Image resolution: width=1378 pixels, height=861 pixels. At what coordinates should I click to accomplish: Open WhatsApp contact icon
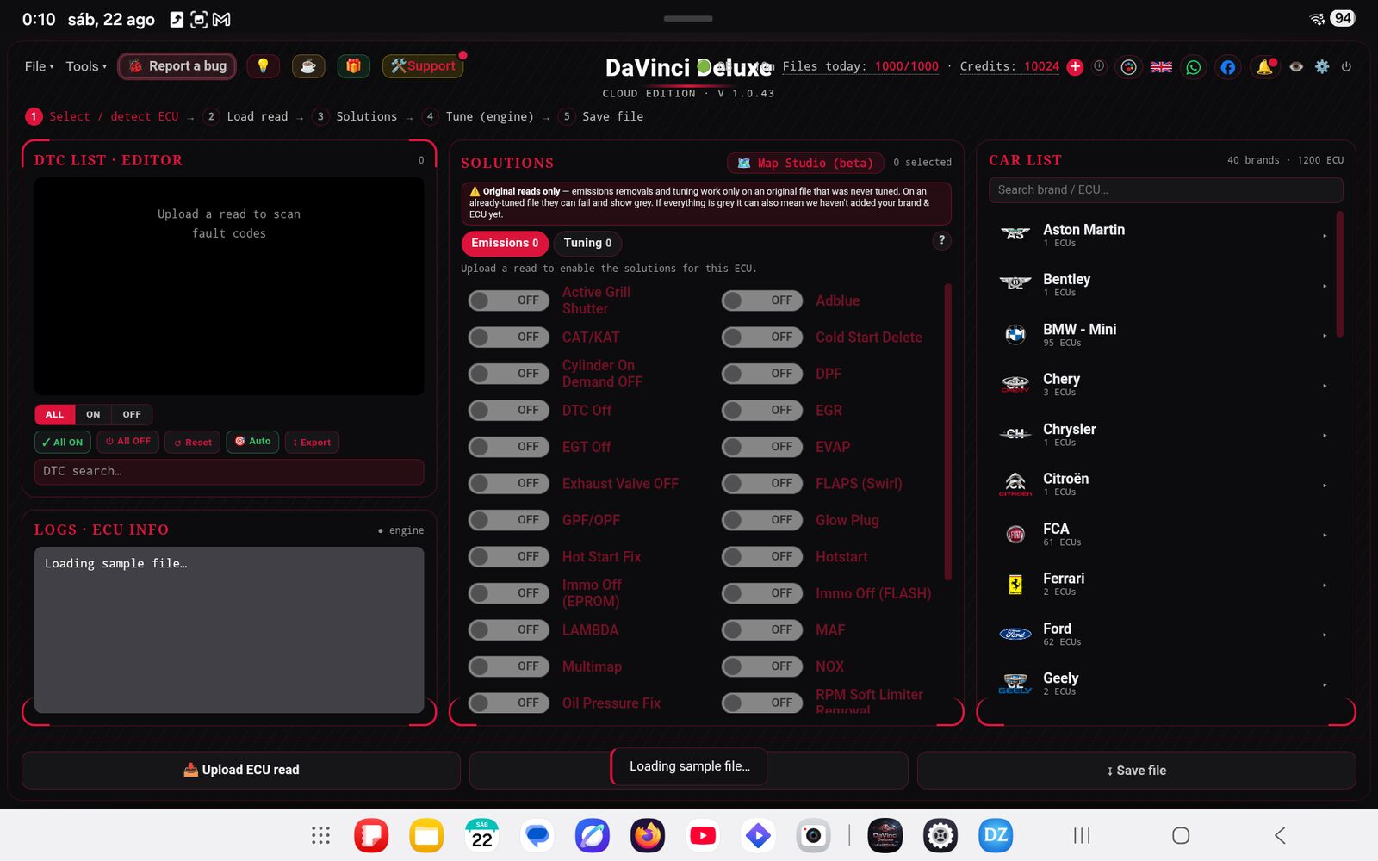(x=1194, y=67)
